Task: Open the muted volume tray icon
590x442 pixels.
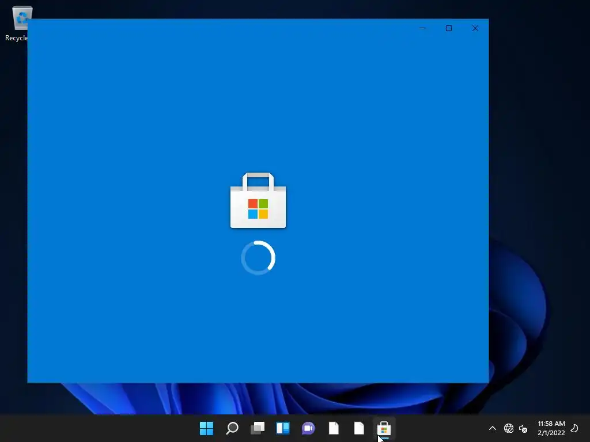Action: click(x=523, y=428)
